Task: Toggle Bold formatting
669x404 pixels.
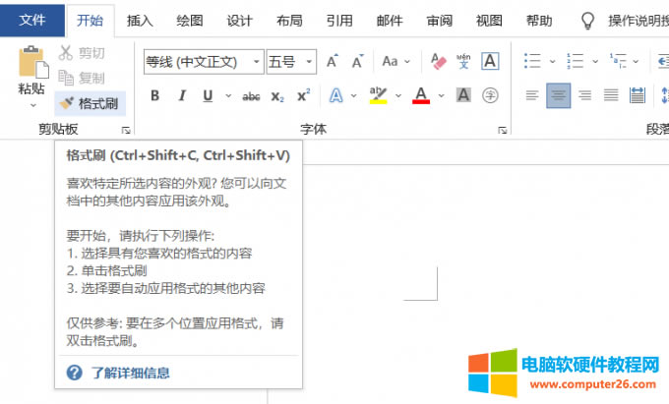Action: 155,95
